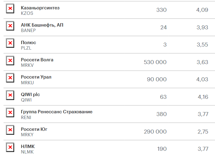Click the Россети Юг logo icon
Screen dimensions: 215x158
click(x=10, y=130)
